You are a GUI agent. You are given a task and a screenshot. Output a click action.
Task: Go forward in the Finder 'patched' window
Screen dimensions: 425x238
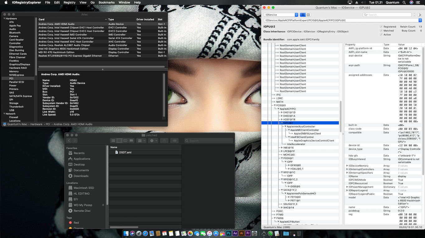coord(75,141)
